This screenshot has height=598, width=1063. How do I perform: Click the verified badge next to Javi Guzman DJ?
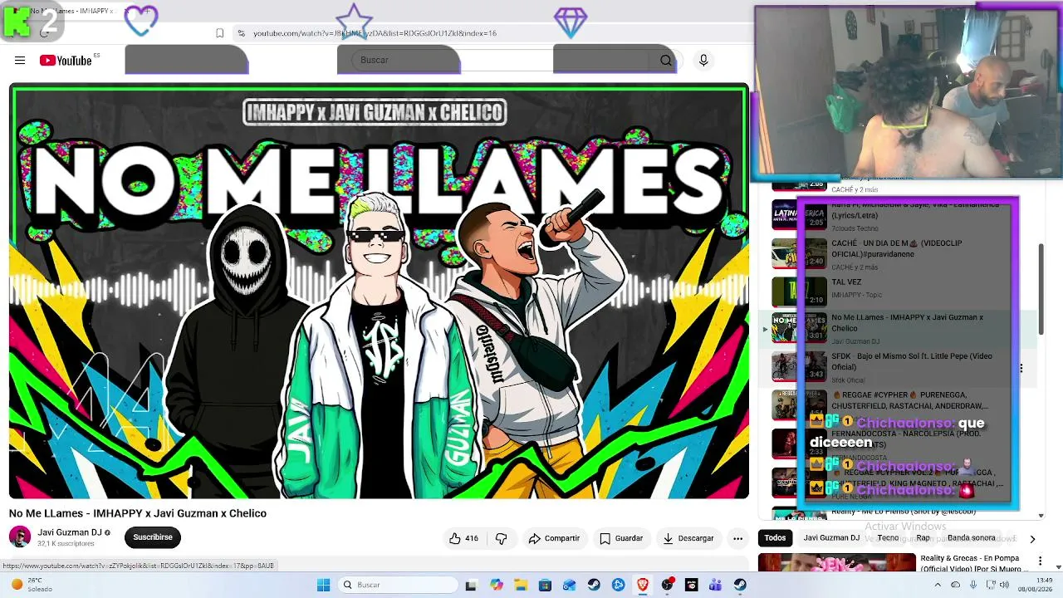(x=107, y=532)
